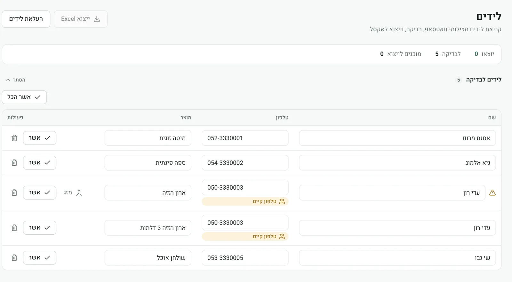Edit name field עדי רון with warning
This screenshot has height=282, width=512.
click(x=392, y=193)
